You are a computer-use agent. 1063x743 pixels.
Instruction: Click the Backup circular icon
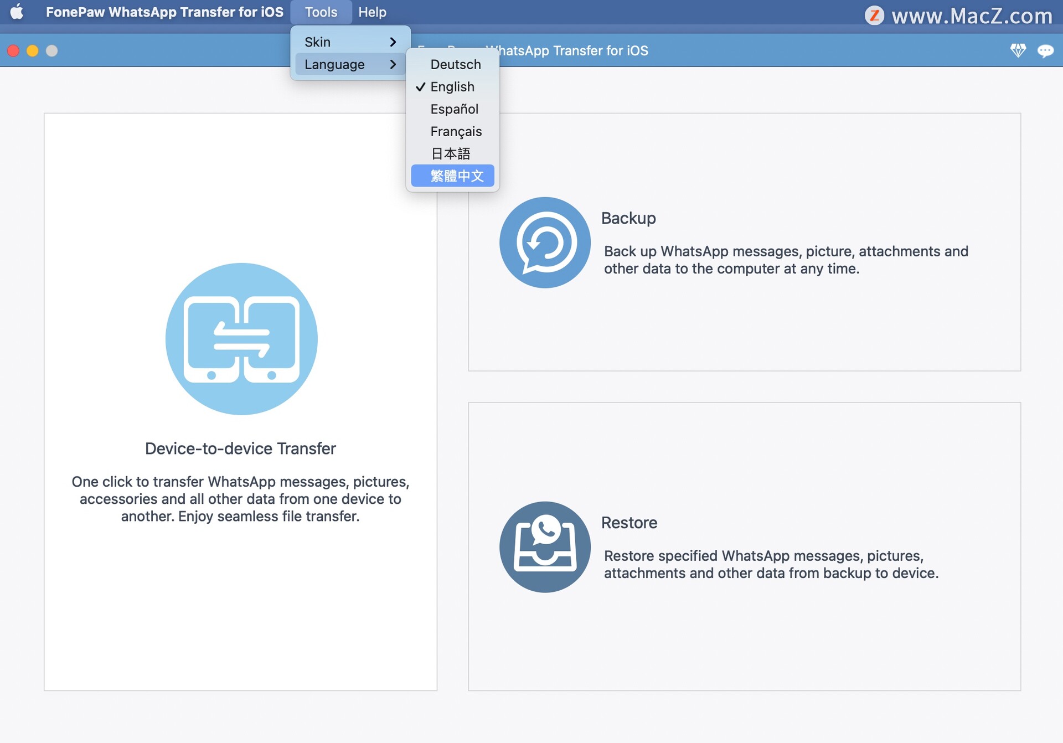point(545,242)
